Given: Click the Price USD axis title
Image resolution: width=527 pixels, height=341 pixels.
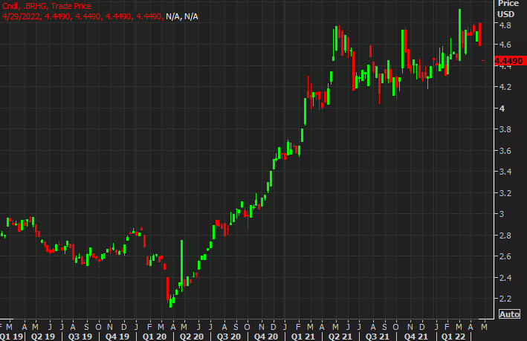Looking at the screenshot, I should pos(506,8).
